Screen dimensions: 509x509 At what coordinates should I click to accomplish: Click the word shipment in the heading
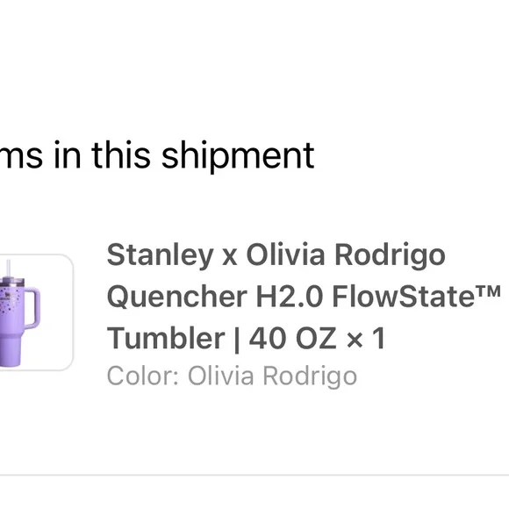pyautogui.click(x=238, y=156)
